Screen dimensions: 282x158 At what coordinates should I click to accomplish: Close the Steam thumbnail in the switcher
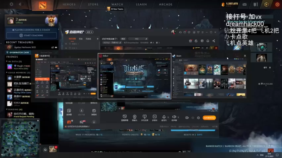click(x=245, y=56)
